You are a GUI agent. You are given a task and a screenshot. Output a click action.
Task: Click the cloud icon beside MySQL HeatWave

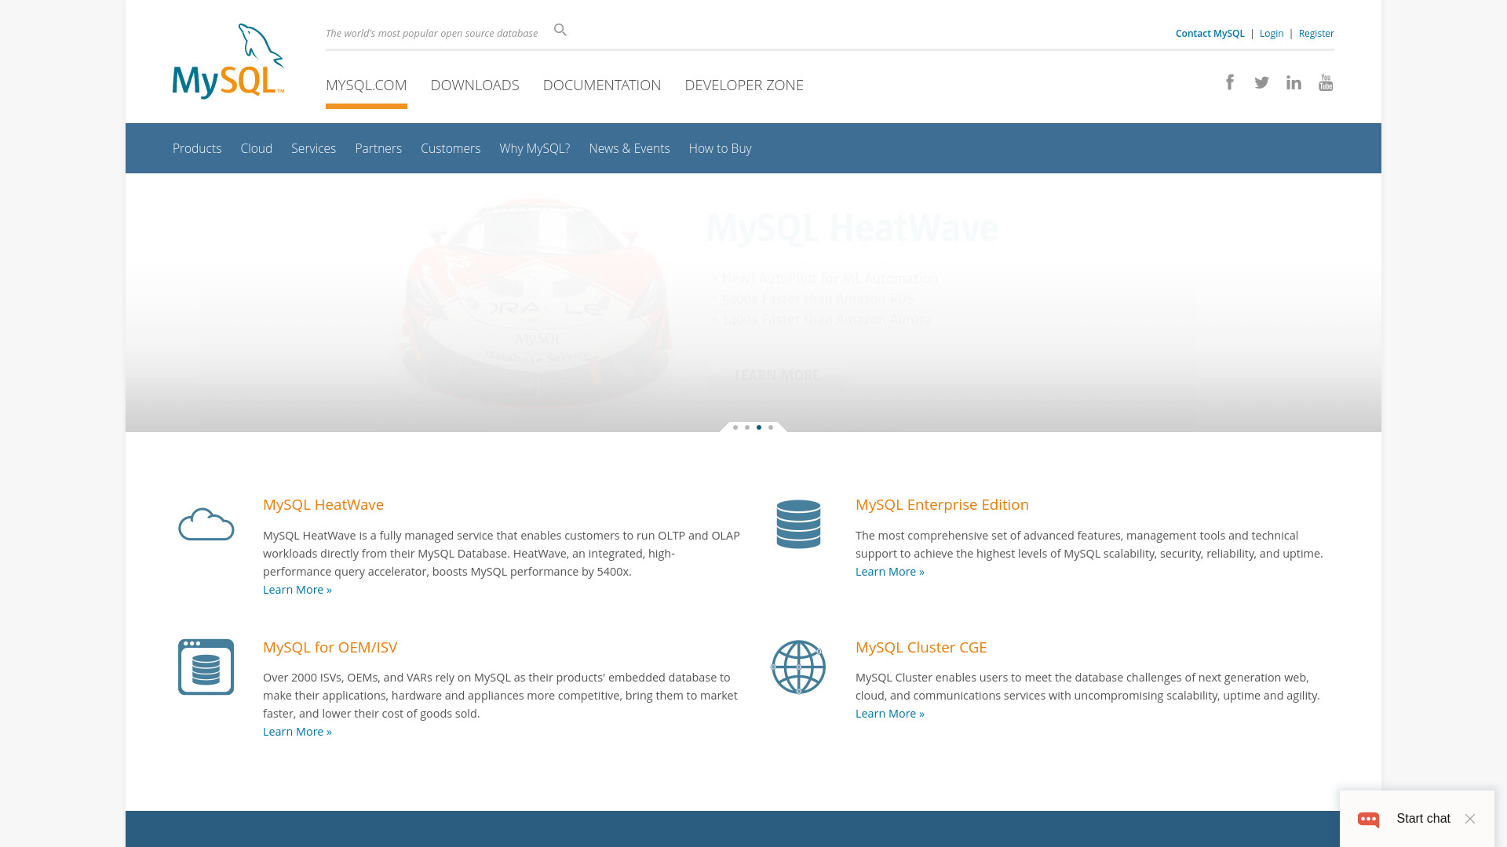coord(206,524)
